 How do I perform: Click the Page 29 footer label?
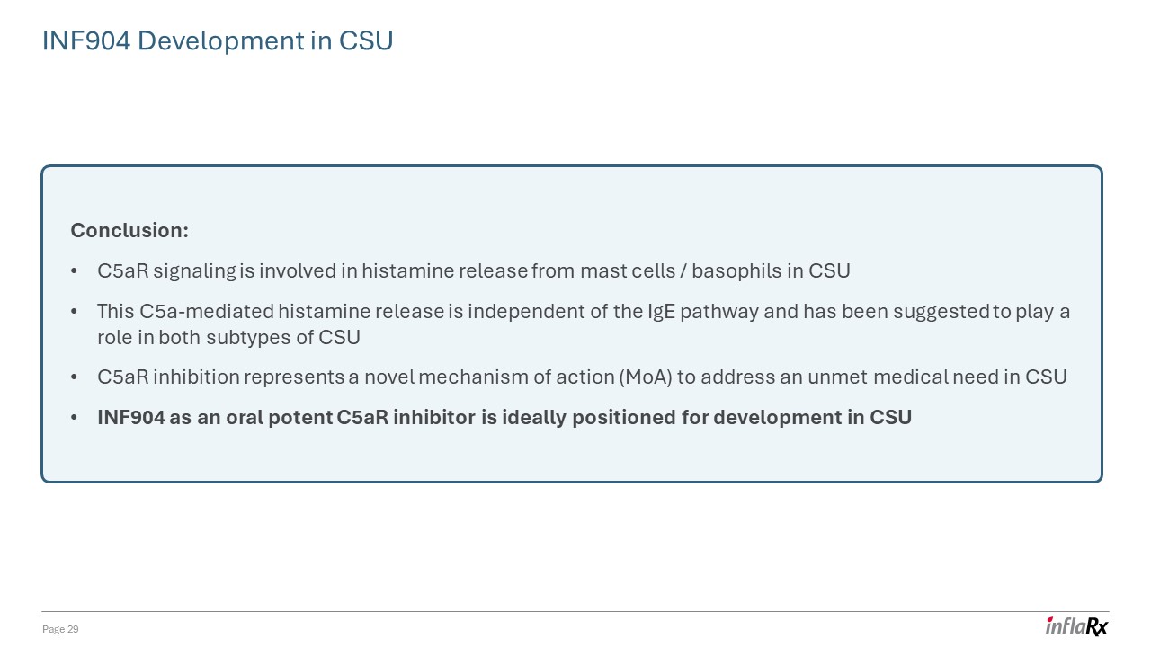coord(61,630)
